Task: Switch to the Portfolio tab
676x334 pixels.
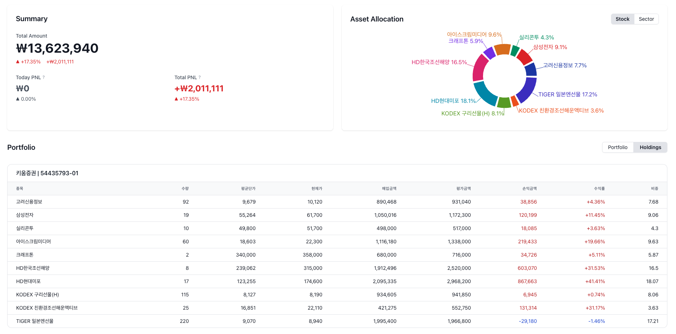Action: point(618,147)
